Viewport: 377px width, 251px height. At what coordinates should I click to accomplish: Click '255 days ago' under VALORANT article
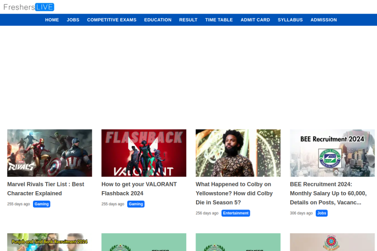tap(113, 204)
